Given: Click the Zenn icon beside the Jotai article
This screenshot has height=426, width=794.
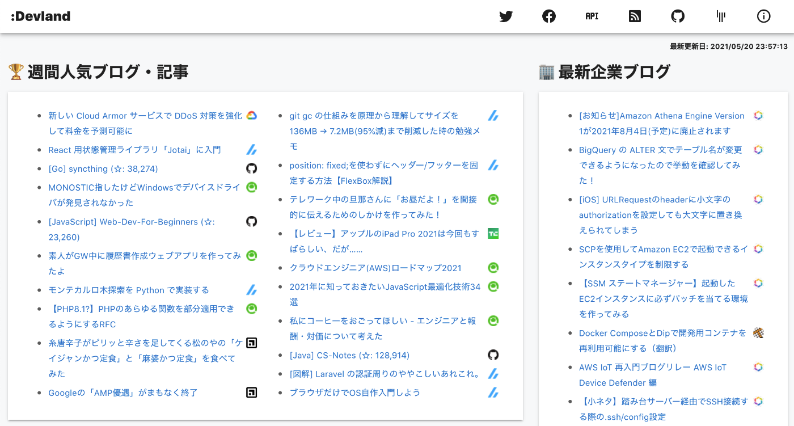Looking at the screenshot, I should tap(252, 150).
